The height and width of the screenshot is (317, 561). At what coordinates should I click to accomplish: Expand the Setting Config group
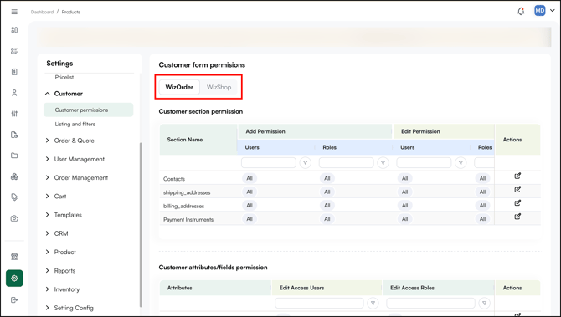click(69, 308)
